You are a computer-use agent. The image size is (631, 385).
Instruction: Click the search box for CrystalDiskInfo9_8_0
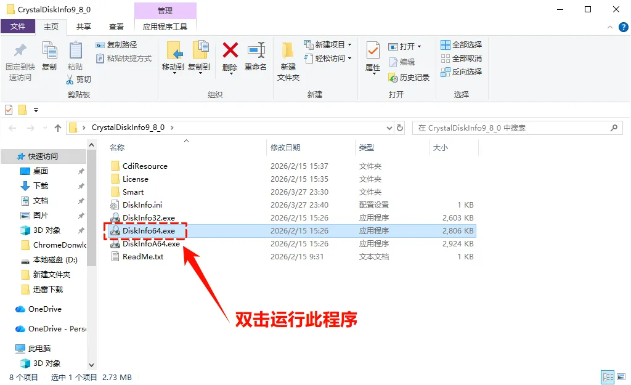518,128
